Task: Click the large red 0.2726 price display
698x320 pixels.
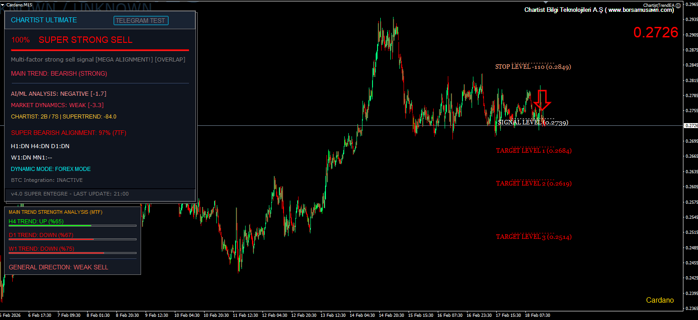Action: 656,32
